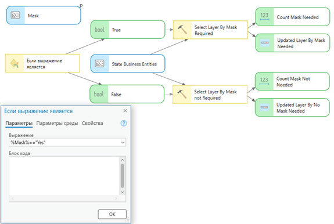
Task: Click the Если выражение является tool icon
Action: [15, 63]
